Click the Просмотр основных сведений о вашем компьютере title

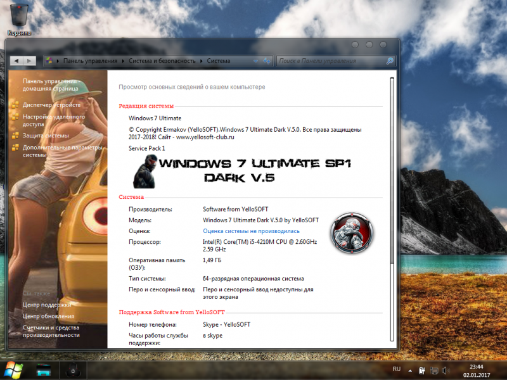tap(192, 87)
